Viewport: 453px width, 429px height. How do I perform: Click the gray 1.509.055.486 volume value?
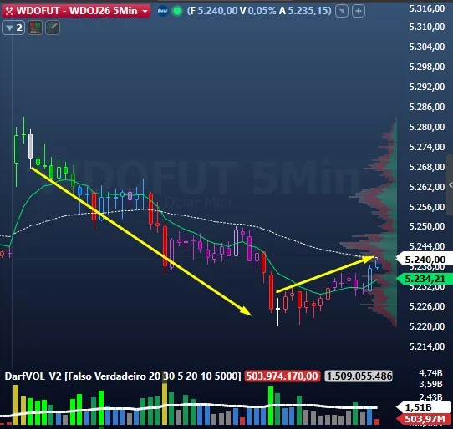point(359,376)
